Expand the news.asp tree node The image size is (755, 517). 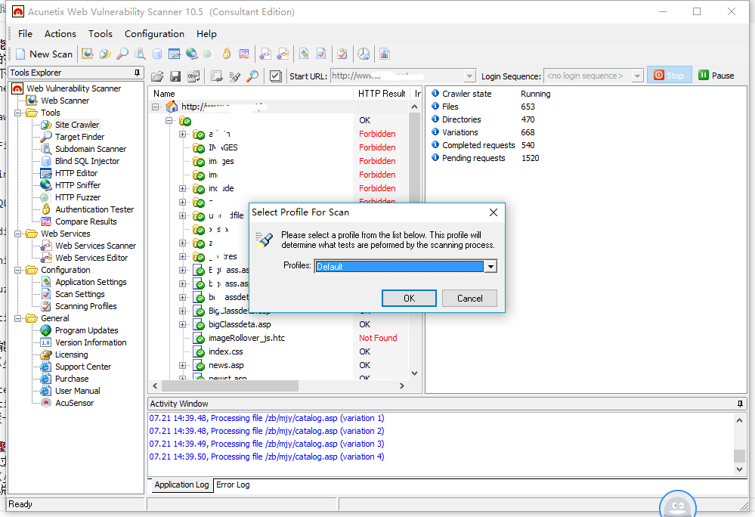point(182,365)
